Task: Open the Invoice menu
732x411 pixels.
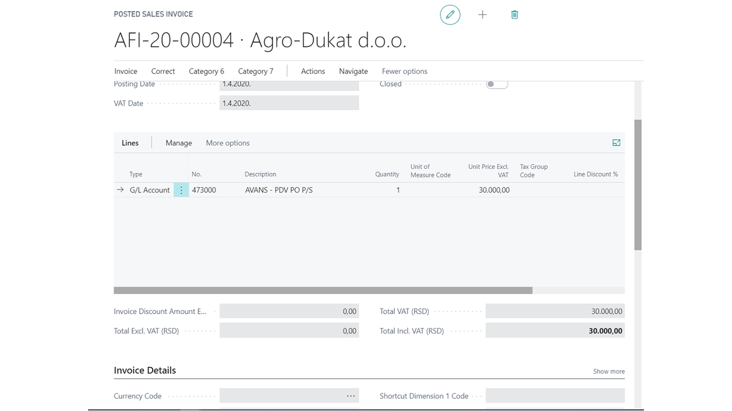Action: [126, 71]
